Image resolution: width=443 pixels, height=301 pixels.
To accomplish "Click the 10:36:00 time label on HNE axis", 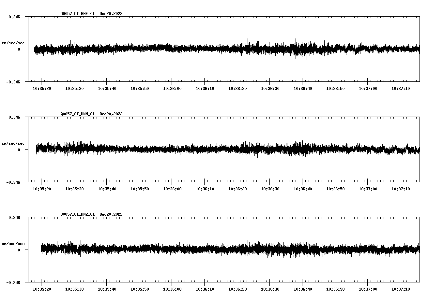I will (172, 89).
